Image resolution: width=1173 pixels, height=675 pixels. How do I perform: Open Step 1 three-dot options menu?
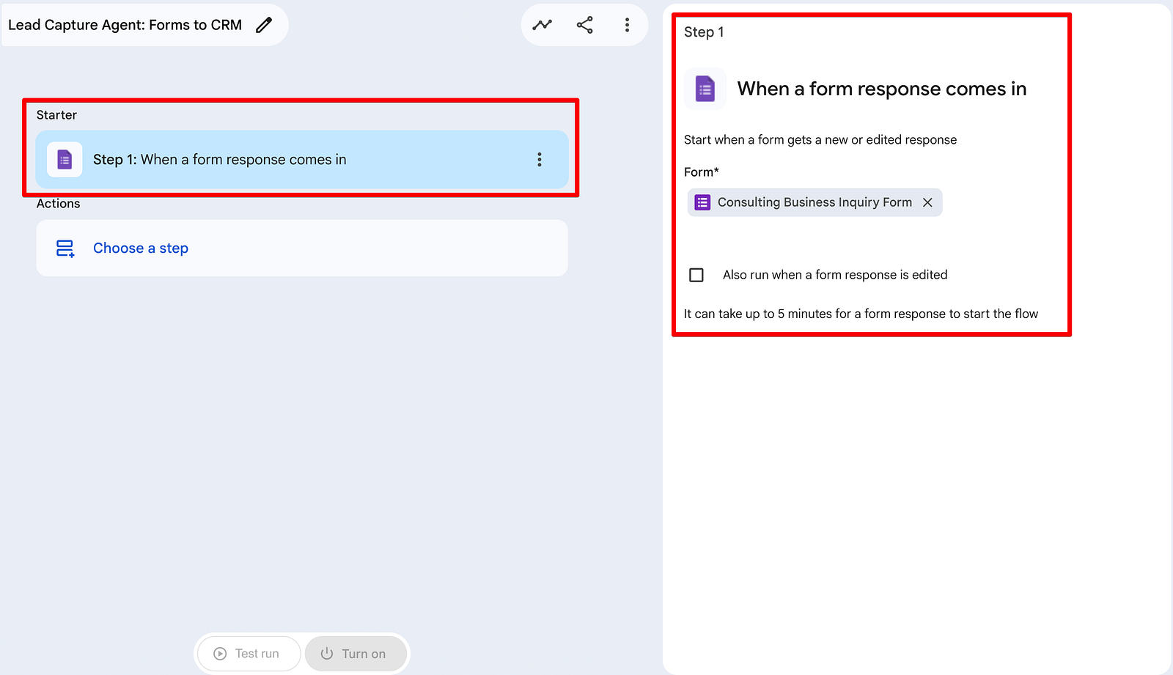(540, 160)
